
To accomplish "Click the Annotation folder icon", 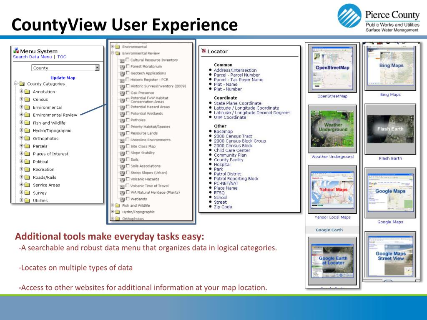I will (27, 92).
